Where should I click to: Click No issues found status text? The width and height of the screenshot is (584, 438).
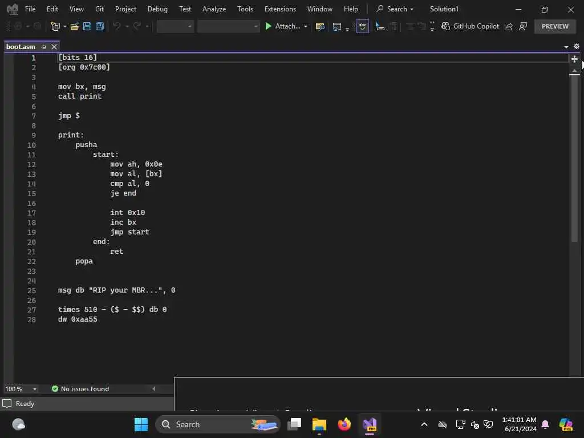pos(85,389)
